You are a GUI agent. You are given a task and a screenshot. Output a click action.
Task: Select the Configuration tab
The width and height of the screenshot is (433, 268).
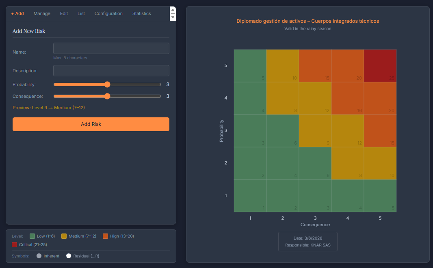[x=108, y=13]
